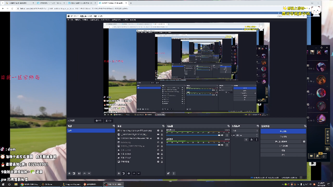Viewport: 333px width, 187px height.
Task: Remove the selected scene using the trash icon
Action: [x=74, y=173]
